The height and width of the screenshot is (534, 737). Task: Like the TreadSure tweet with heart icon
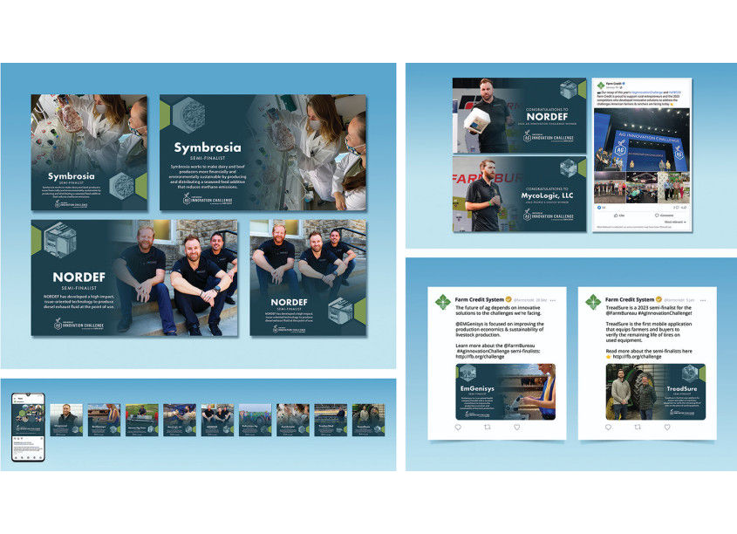tap(667, 428)
